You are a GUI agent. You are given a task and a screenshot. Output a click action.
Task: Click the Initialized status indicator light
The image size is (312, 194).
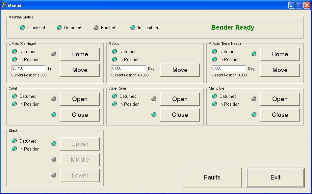[22, 28]
